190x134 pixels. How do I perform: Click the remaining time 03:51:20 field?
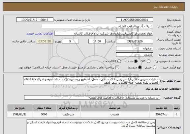(45, 41)
